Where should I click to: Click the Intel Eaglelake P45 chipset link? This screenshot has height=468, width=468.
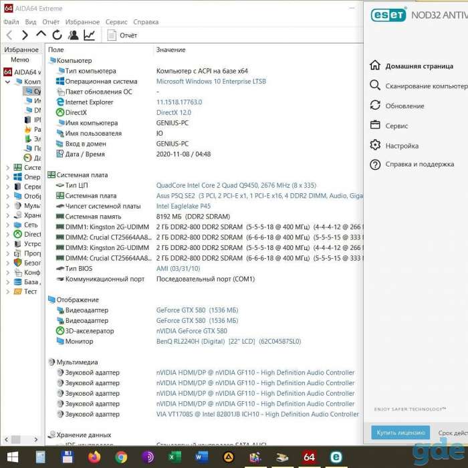click(x=183, y=206)
